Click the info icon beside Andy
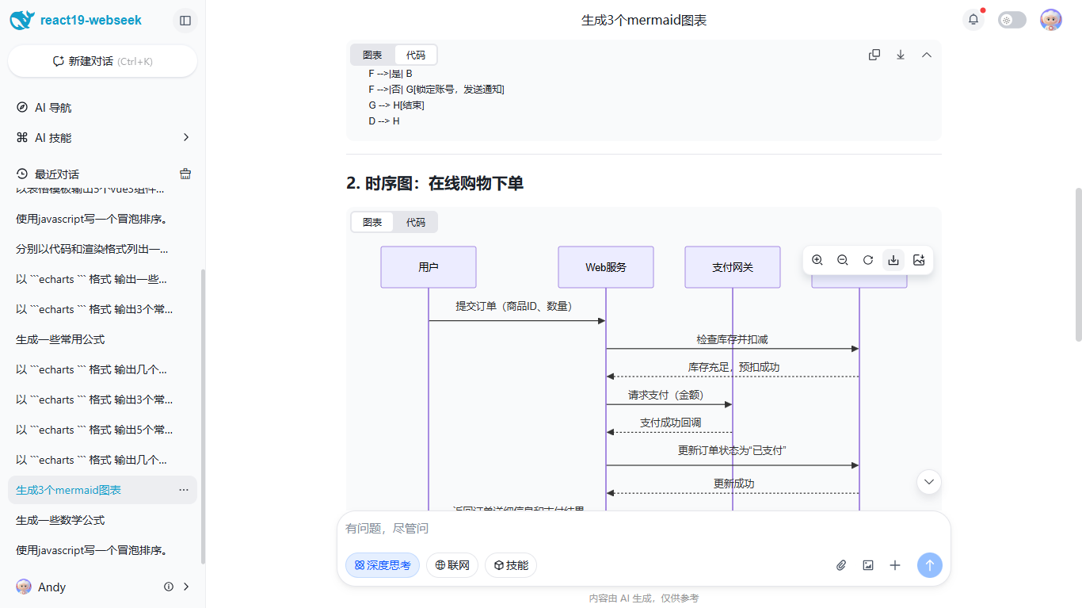Screen dimensions: 1082x608 click(x=168, y=587)
